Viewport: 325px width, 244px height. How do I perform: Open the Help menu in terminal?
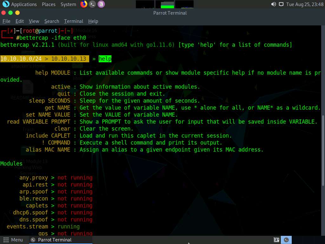pos(93,21)
